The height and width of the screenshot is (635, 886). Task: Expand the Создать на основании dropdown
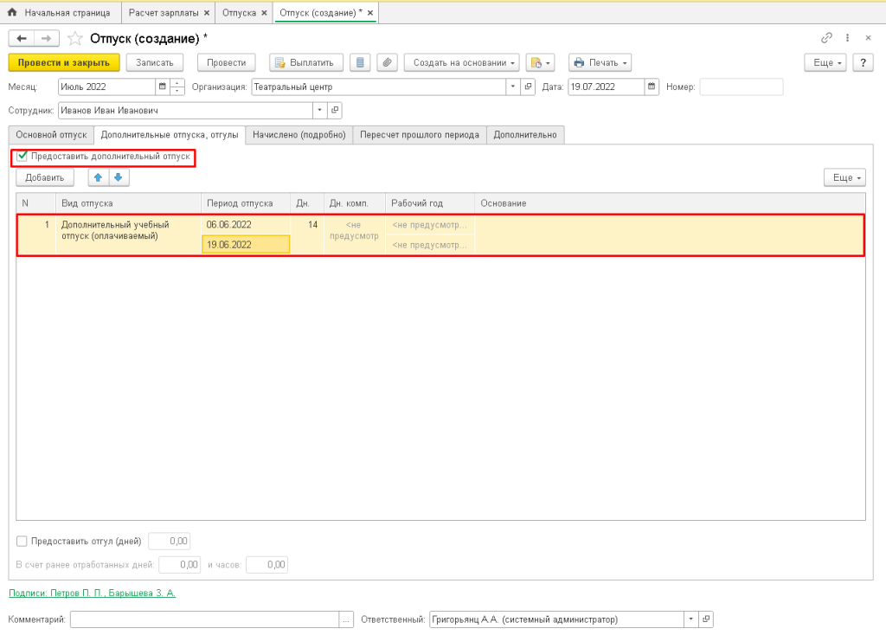pos(465,62)
